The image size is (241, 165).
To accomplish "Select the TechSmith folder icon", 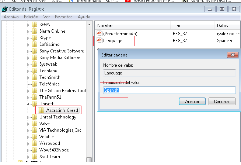I will 34,77.
